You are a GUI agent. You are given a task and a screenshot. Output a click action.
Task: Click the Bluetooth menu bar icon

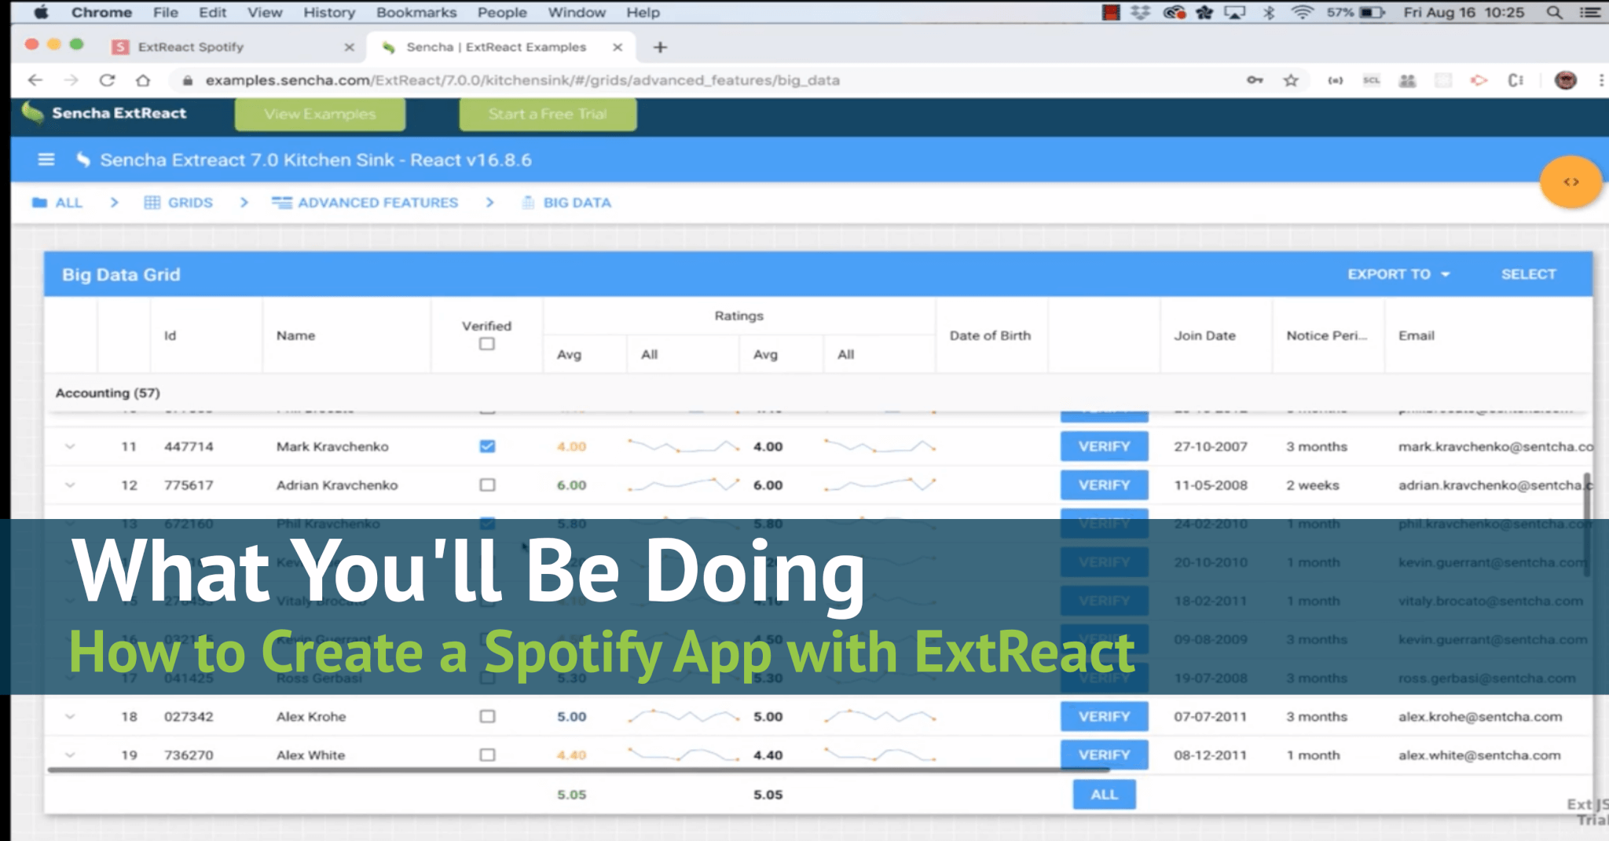[1269, 13]
